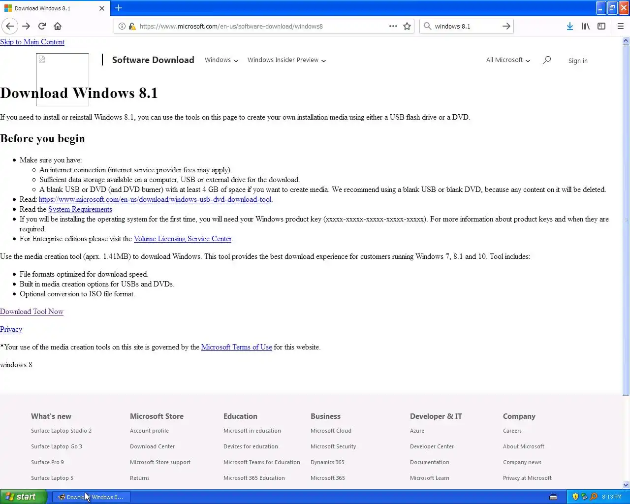The image size is (630, 504).
Task: Open System Requirements link
Action: click(80, 209)
